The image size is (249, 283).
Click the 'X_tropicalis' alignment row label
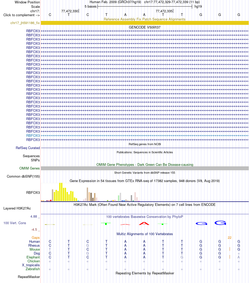pyautogui.click(x=31, y=265)
